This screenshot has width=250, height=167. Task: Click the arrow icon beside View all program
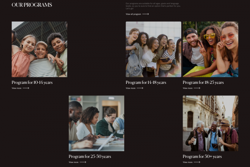[x=145, y=14]
